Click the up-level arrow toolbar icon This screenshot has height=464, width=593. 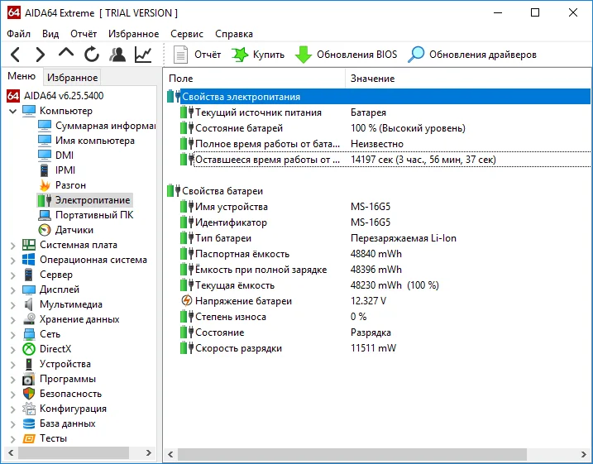(66, 53)
